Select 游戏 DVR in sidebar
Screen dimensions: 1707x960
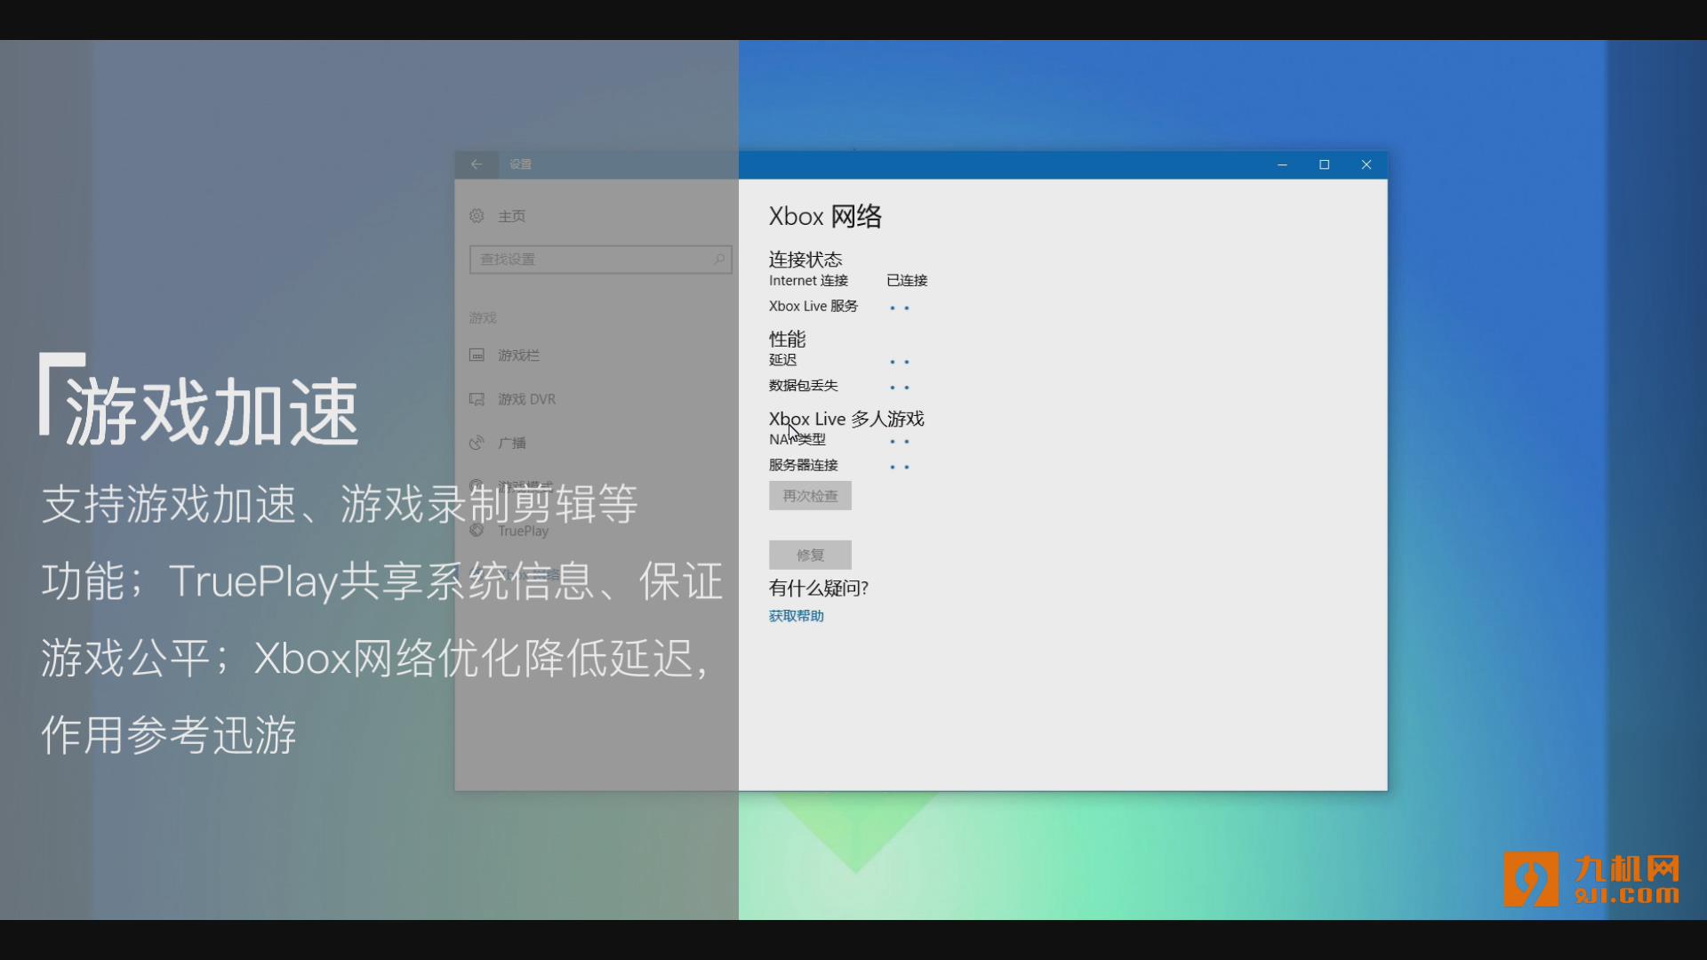526,399
